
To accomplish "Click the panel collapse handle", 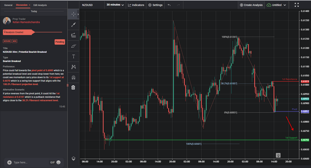I will pos(68,85).
